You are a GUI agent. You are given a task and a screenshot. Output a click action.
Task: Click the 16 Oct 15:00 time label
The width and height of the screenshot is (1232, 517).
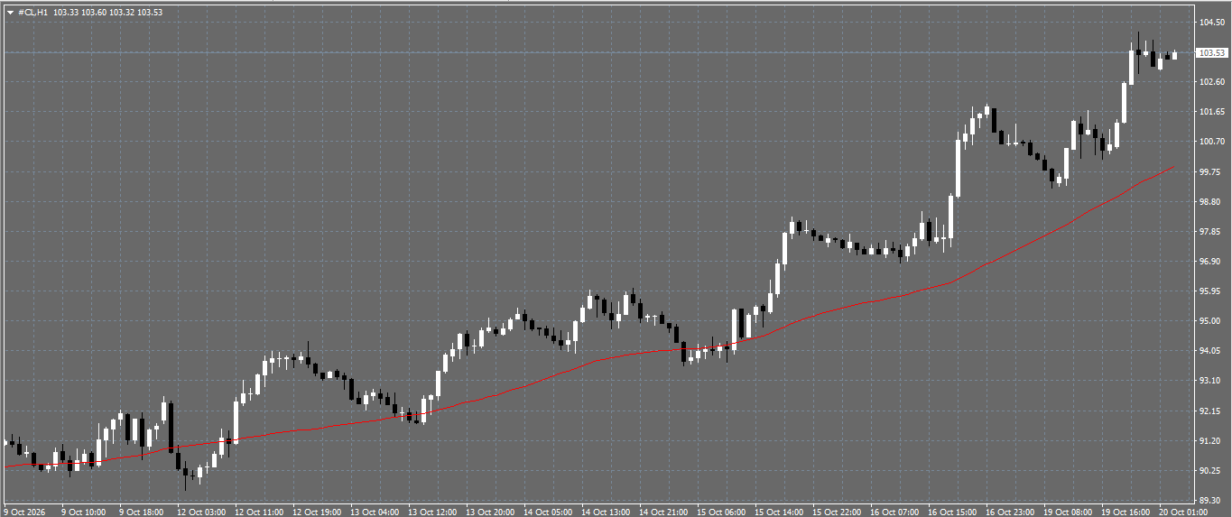click(x=954, y=512)
